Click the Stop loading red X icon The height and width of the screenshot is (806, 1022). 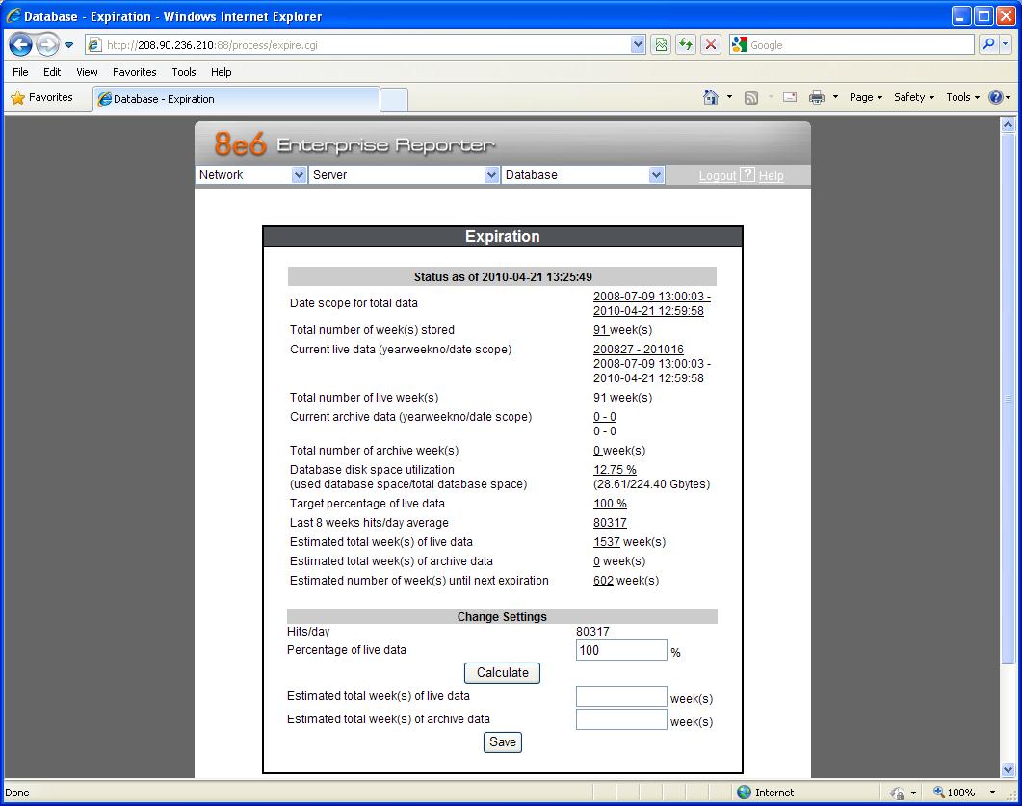click(x=711, y=45)
